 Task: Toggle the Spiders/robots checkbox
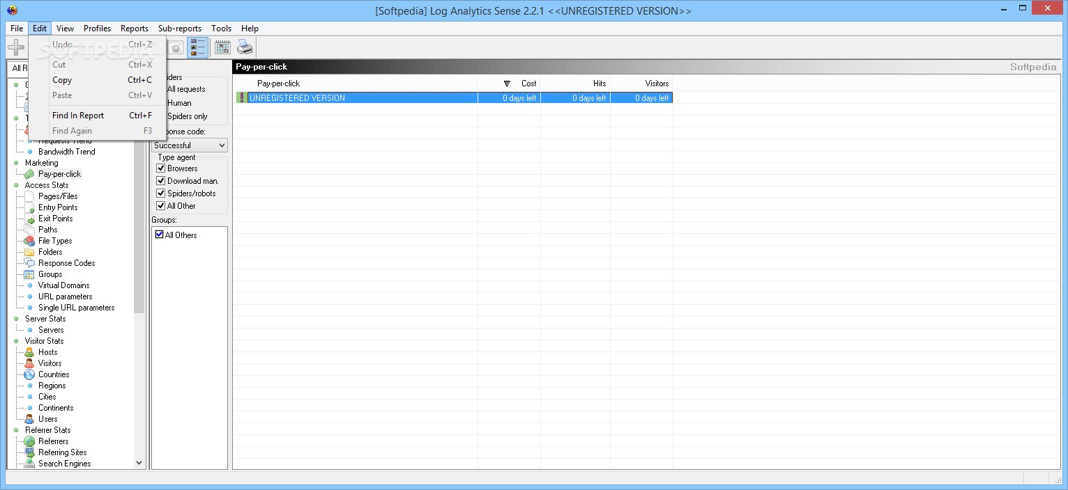click(x=161, y=193)
